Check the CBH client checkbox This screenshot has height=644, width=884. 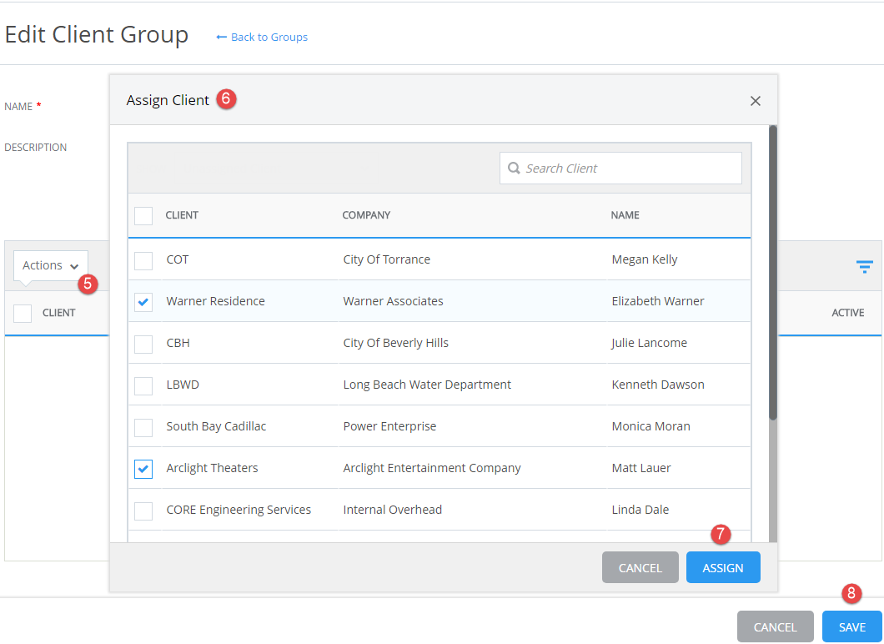coord(143,342)
